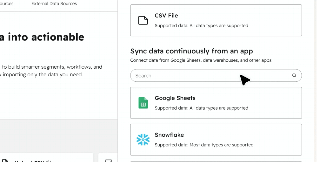The height and width of the screenshot is (178, 320).
Task: Choose the CSV File import option title
Action: pyautogui.click(x=166, y=16)
